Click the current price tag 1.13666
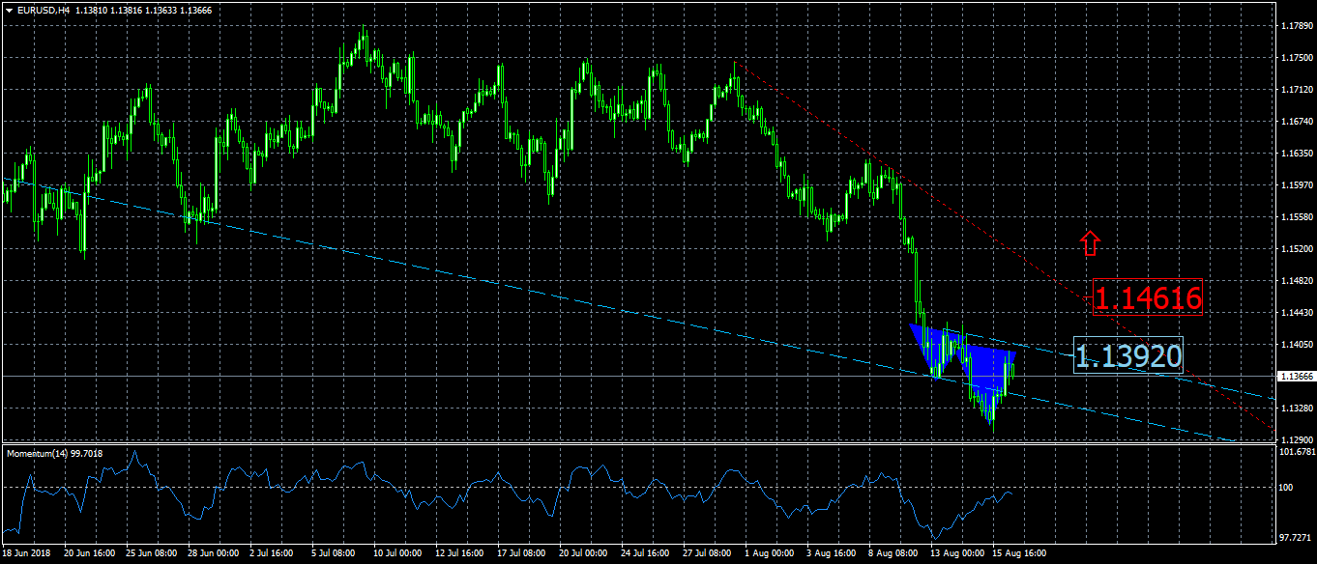Image resolution: width=1317 pixels, height=564 pixels. (x=1295, y=377)
